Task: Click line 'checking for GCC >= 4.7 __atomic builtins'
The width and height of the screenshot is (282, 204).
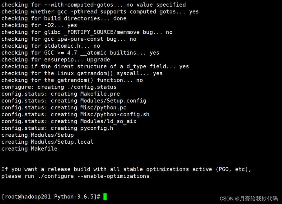Action: [80, 53]
